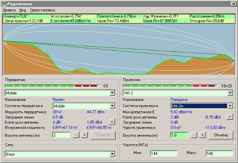
Task: Click the Уров.Rx=-73,4dBm value
Action: [113, 21]
